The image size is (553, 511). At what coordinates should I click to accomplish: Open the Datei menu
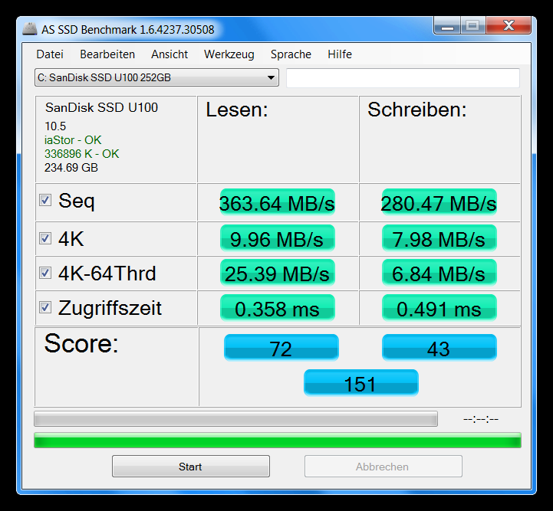pyautogui.click(x=50, y=54)
